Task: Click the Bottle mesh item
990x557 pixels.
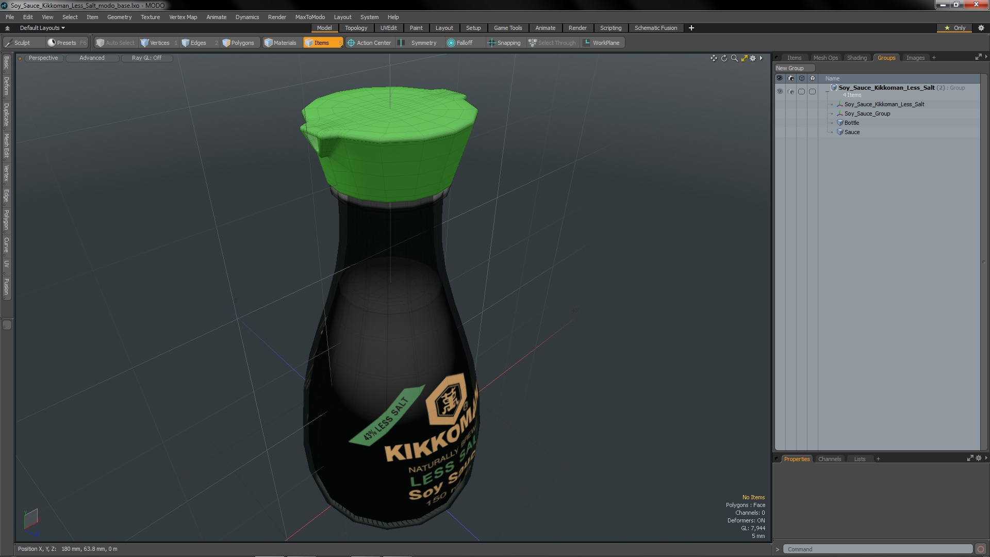Action: click(x=851, y=123)
